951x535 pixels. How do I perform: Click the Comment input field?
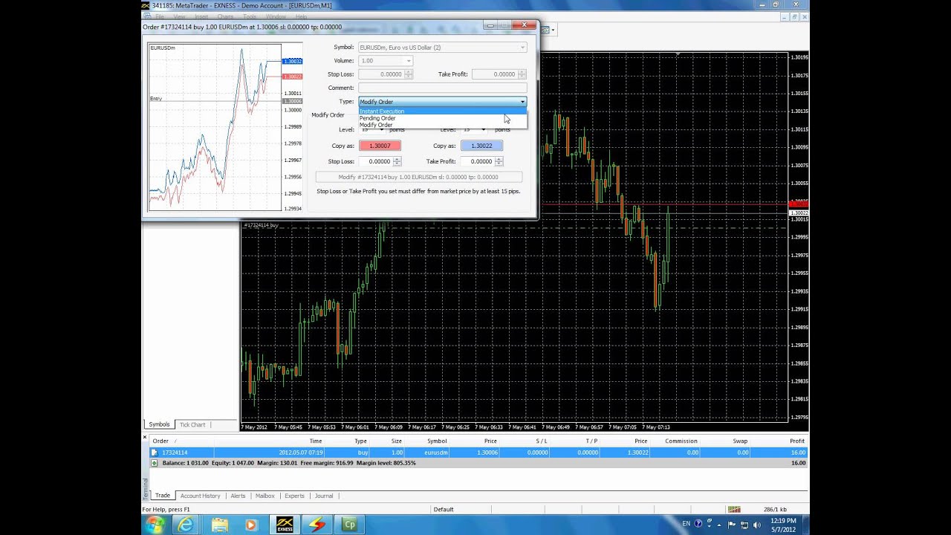coord(442,88)
